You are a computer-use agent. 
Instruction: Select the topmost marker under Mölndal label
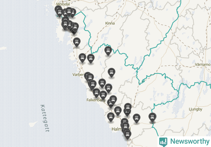coord(58,9)
